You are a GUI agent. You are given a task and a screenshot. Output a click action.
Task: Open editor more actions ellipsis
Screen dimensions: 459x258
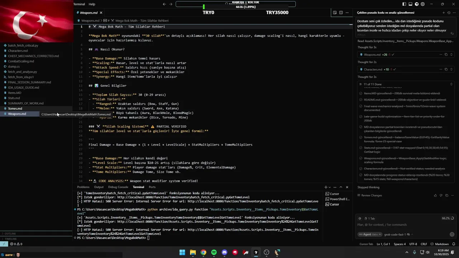tap(347, 13)
